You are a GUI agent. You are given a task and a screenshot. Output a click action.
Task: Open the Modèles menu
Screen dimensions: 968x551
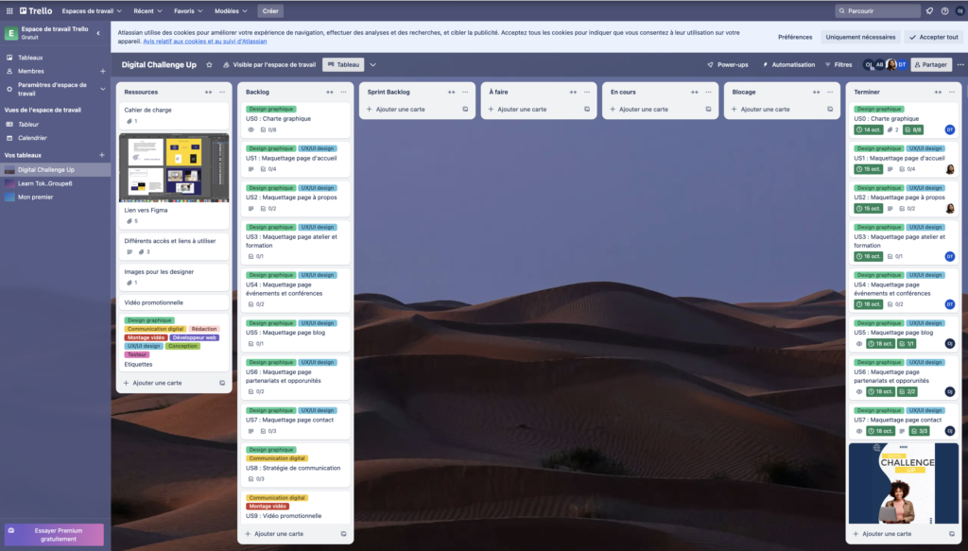[230, 10]
